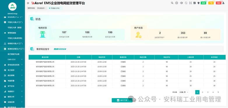Expand the 能耗分析 chevron

22,97
